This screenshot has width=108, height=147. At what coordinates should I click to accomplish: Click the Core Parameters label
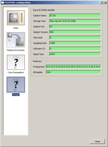click(x=16, y=72)
